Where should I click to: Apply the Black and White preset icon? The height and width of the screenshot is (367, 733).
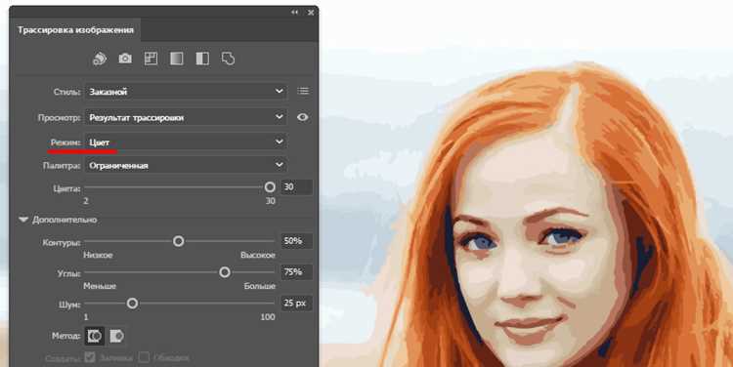[x=202, y=59]
